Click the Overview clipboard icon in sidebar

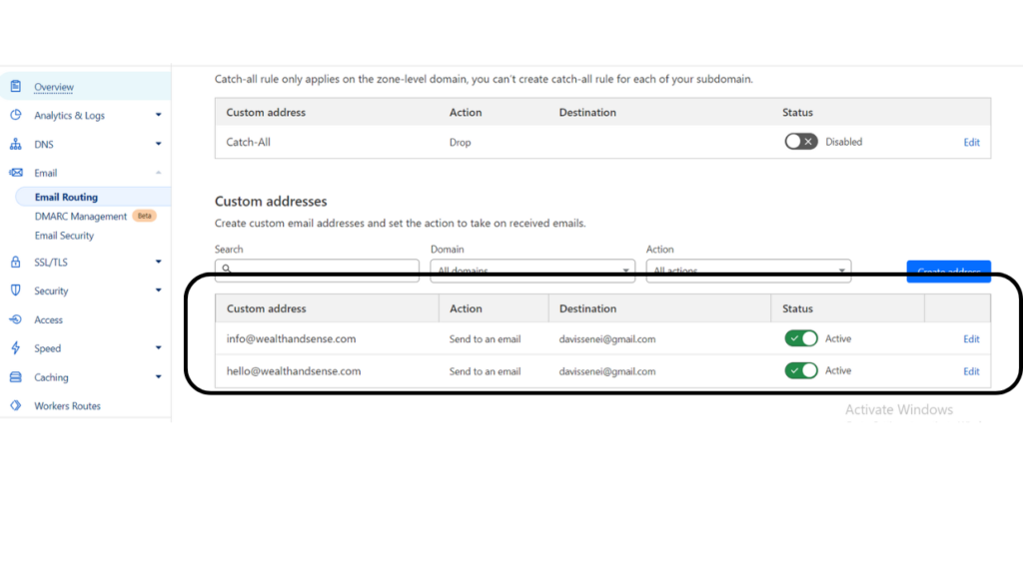click(15, 87)
